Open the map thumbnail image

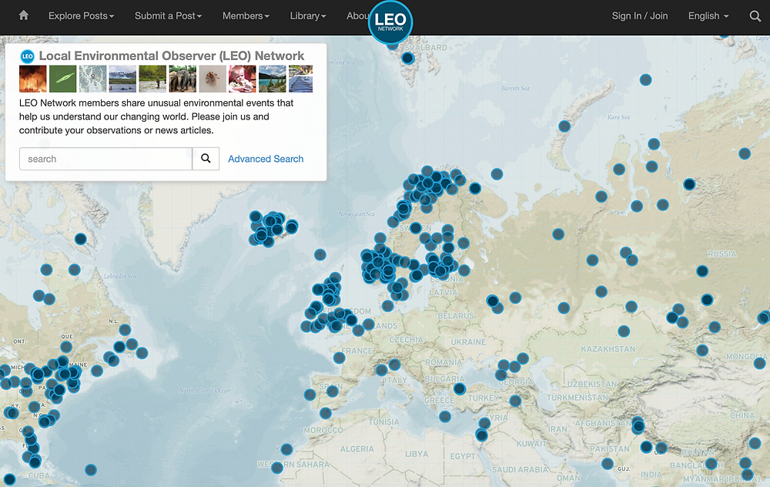(93, 79)
